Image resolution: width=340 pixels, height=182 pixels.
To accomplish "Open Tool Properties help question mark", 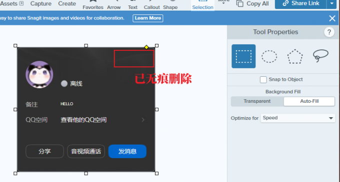I will pyautogui.click(x=329, y=32).
